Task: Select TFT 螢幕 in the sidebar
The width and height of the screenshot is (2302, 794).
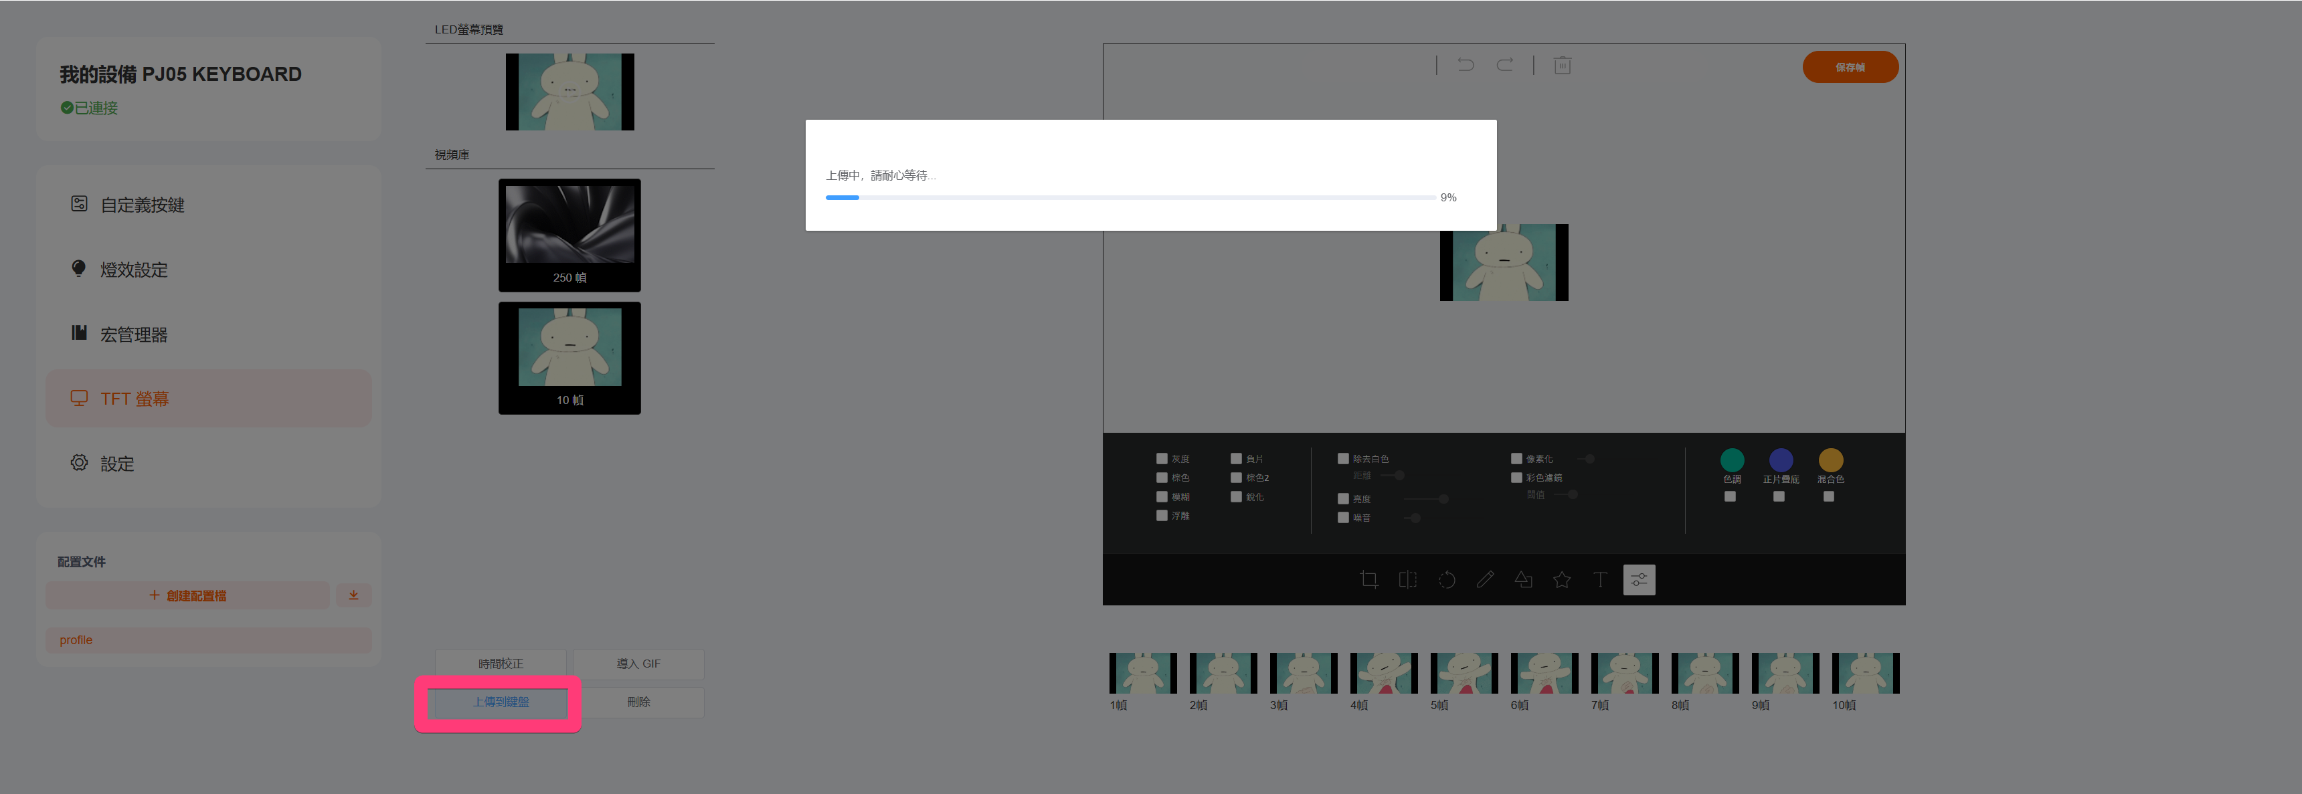Action: [208, 399]
